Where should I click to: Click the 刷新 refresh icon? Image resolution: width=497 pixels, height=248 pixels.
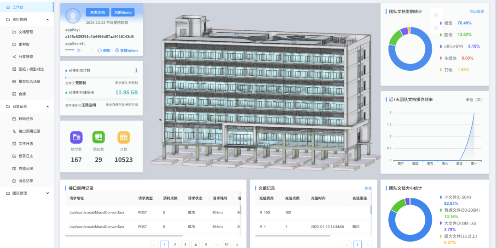tap(100, 51)
